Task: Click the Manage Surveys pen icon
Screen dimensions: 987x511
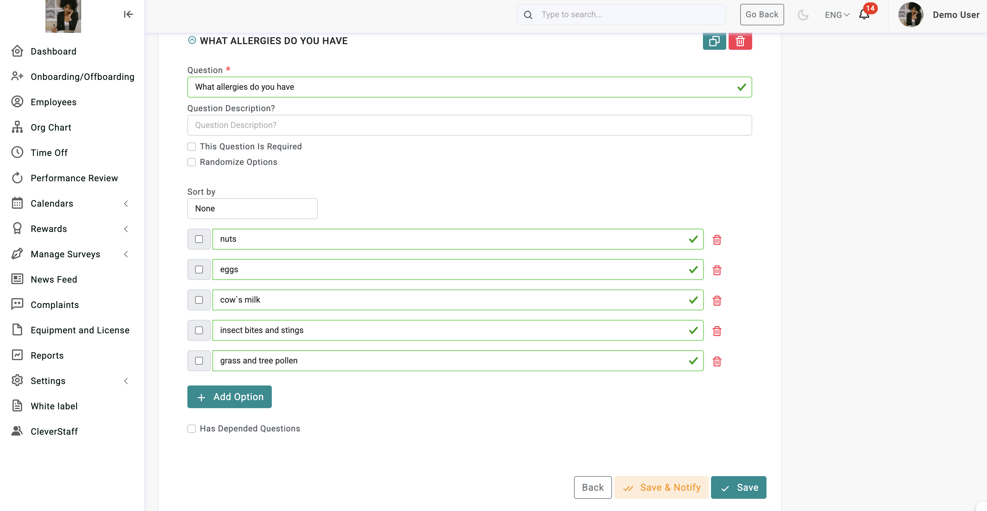Action: point(17,254)
